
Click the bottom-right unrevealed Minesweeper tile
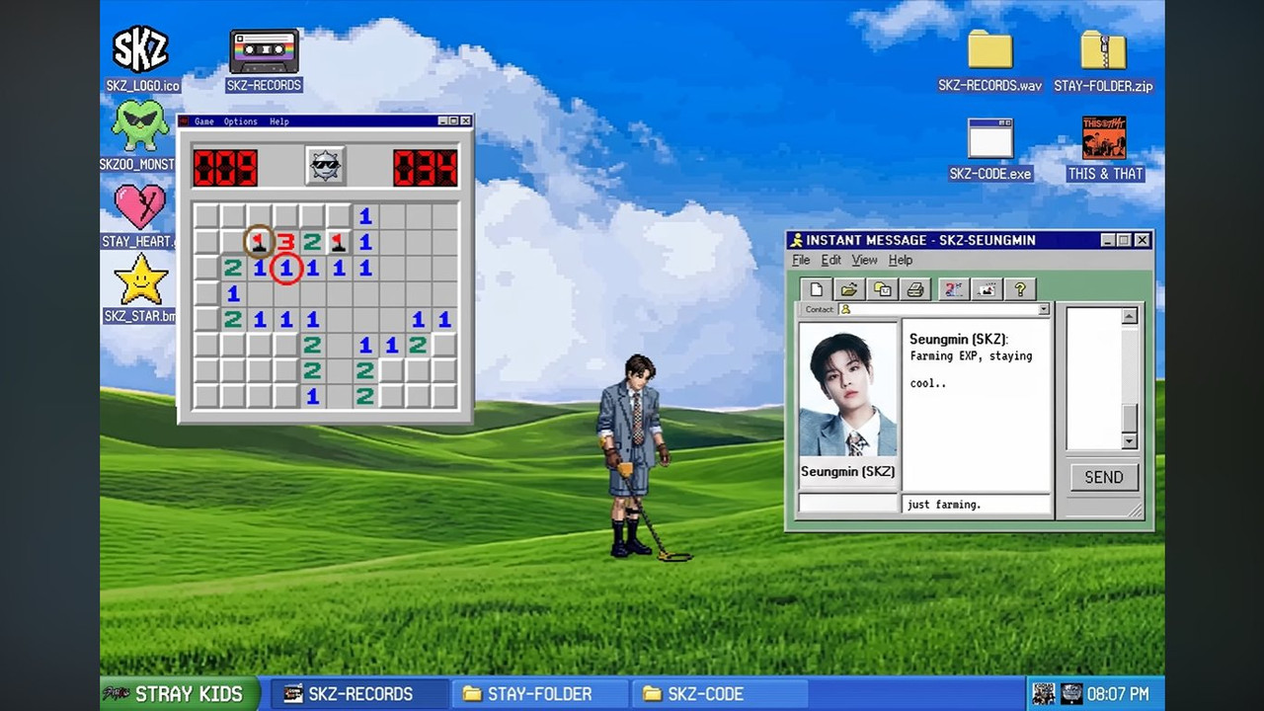pos(445,396)
